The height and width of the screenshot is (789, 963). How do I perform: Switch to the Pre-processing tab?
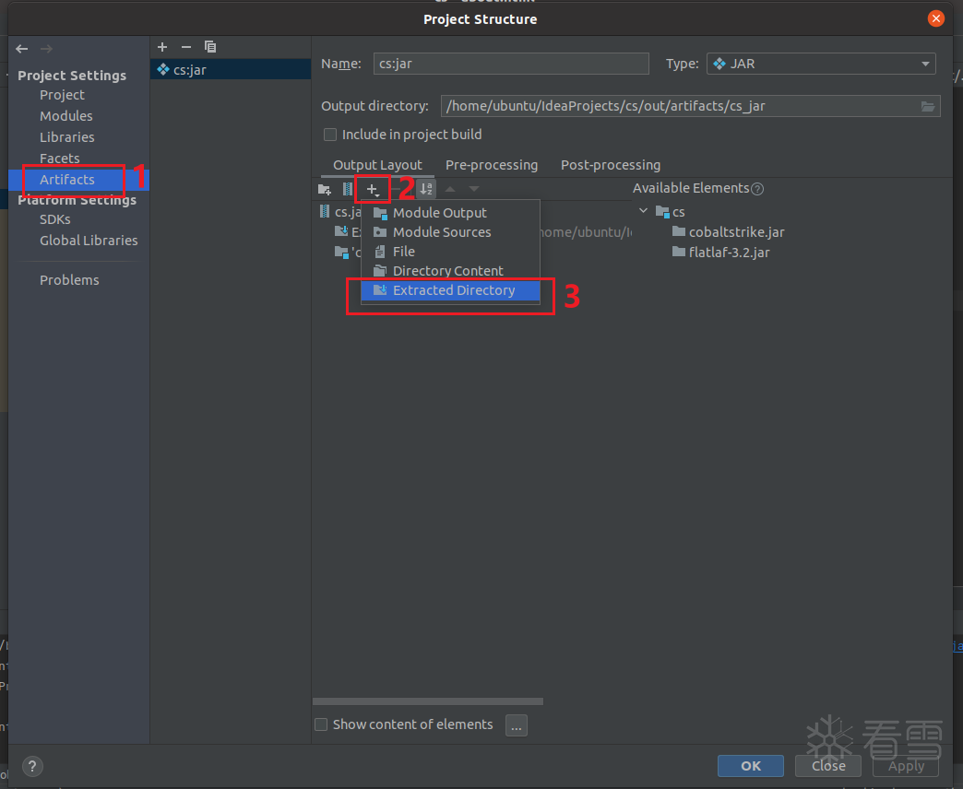click(x=492, y=165)
